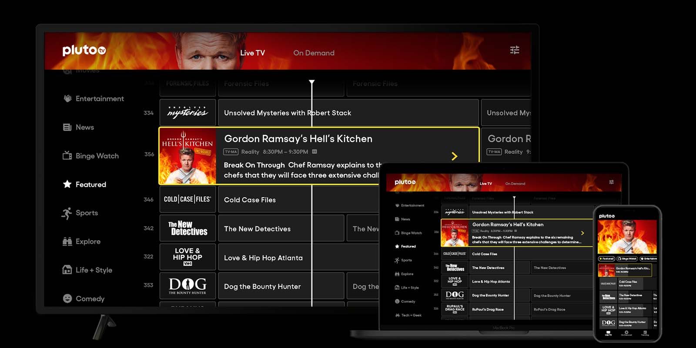Image resolution: width=696 pixels, height=348 pixels.
Task: Tap the Binge Watch chip on the phone
Action: click(628, 258)
